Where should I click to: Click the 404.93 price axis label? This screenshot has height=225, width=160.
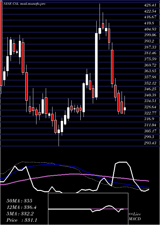pyautogui.click(x=150, y=29)
